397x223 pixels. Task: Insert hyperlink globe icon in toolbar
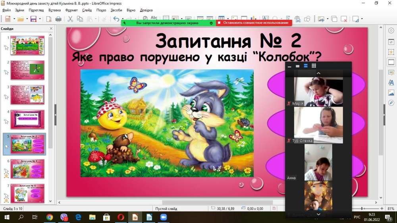[297, 19]
